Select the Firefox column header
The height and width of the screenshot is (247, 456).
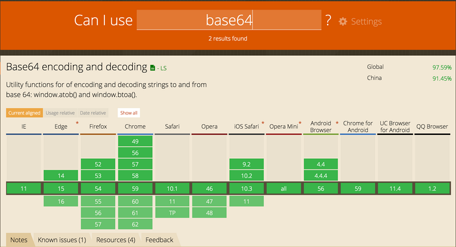coord(98,126)
